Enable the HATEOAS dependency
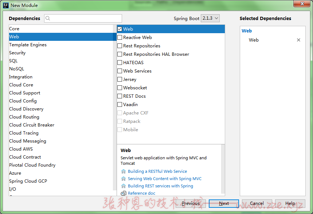This screenshot has width=313, height=214. click(x=120, y=63)
